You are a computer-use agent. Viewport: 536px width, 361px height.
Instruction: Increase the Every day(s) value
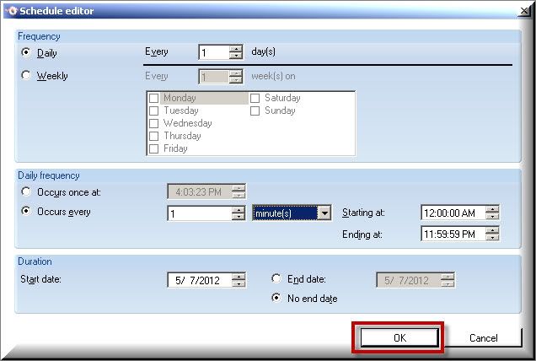click(x=236, y=49)
